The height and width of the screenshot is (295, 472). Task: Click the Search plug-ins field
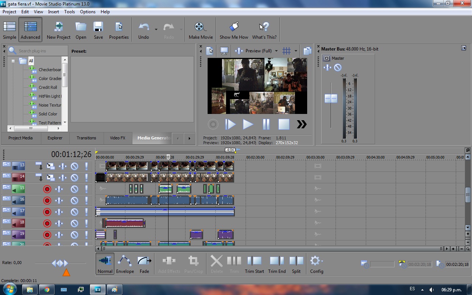click(x=42, y=51)
